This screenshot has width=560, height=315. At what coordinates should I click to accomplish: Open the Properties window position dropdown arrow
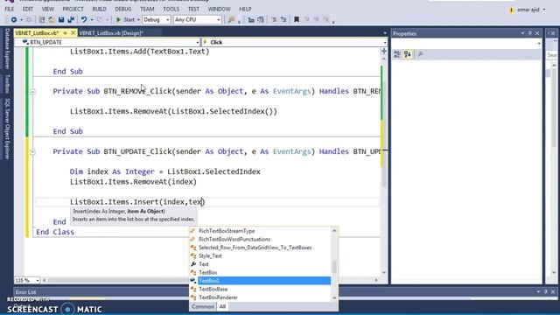point(522,33)
